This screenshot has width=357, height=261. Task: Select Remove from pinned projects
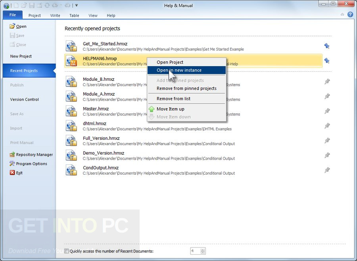186,88
